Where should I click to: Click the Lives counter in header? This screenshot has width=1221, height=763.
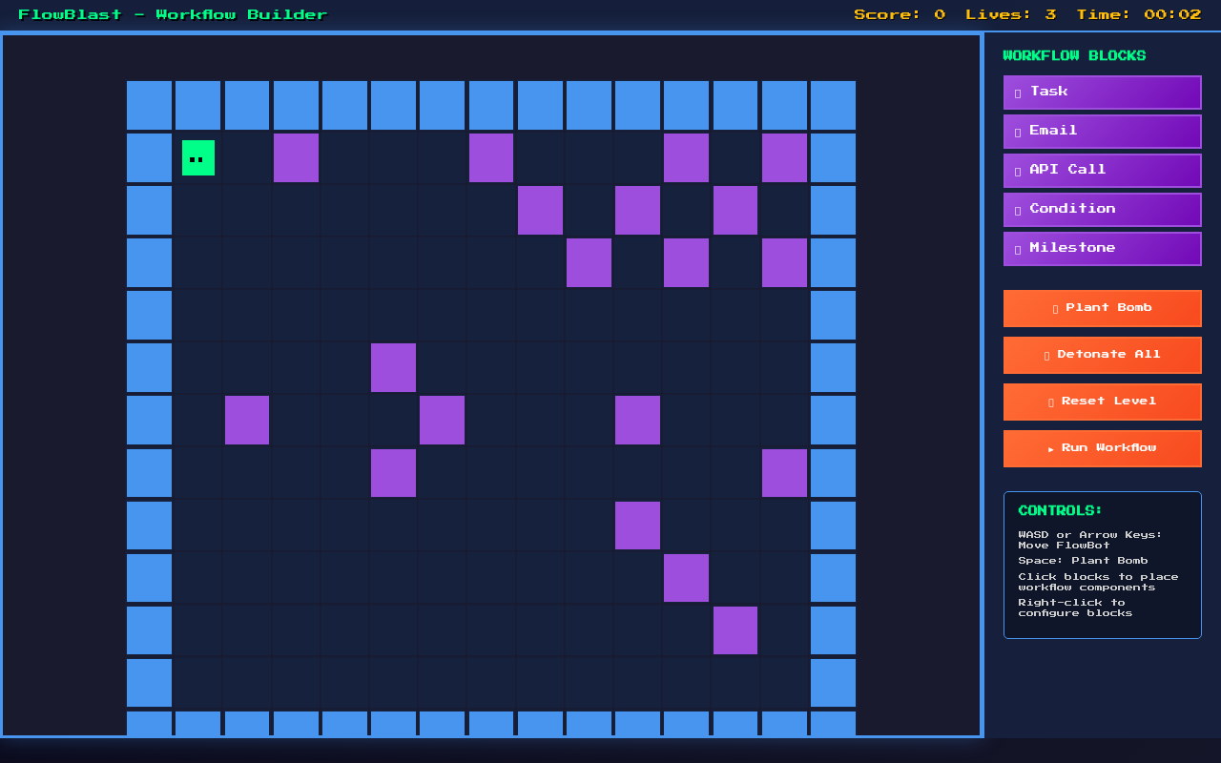pos(1010,14)
